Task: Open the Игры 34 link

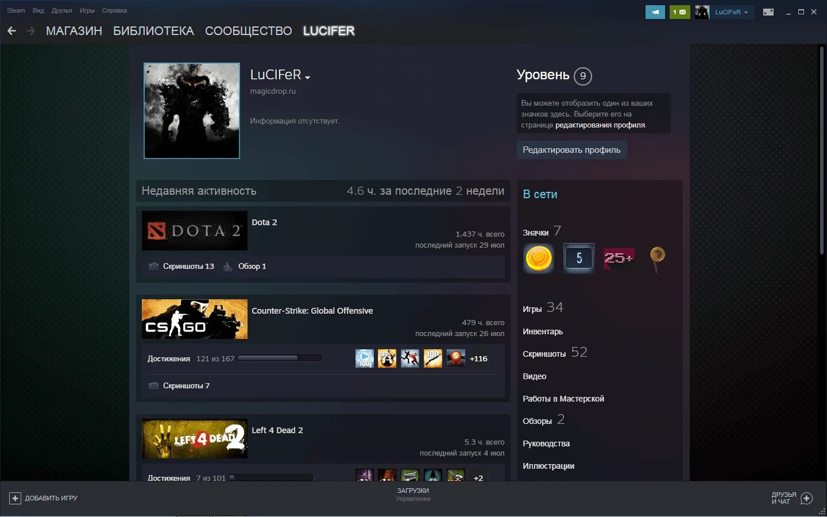Action: 543,308
